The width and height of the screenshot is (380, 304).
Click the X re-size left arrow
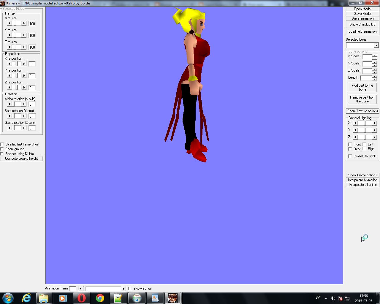(9, 23)
